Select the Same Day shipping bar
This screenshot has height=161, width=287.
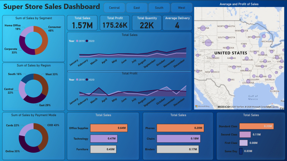click(x=240, y=151)
